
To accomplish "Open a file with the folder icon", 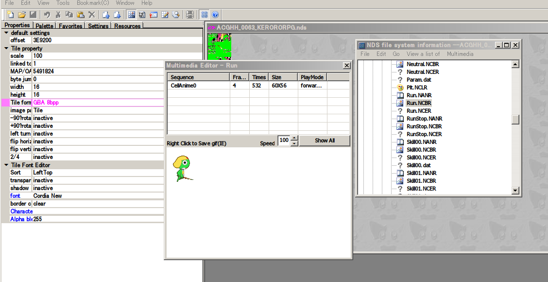I will pyautogui.click(x=22, y=15).
